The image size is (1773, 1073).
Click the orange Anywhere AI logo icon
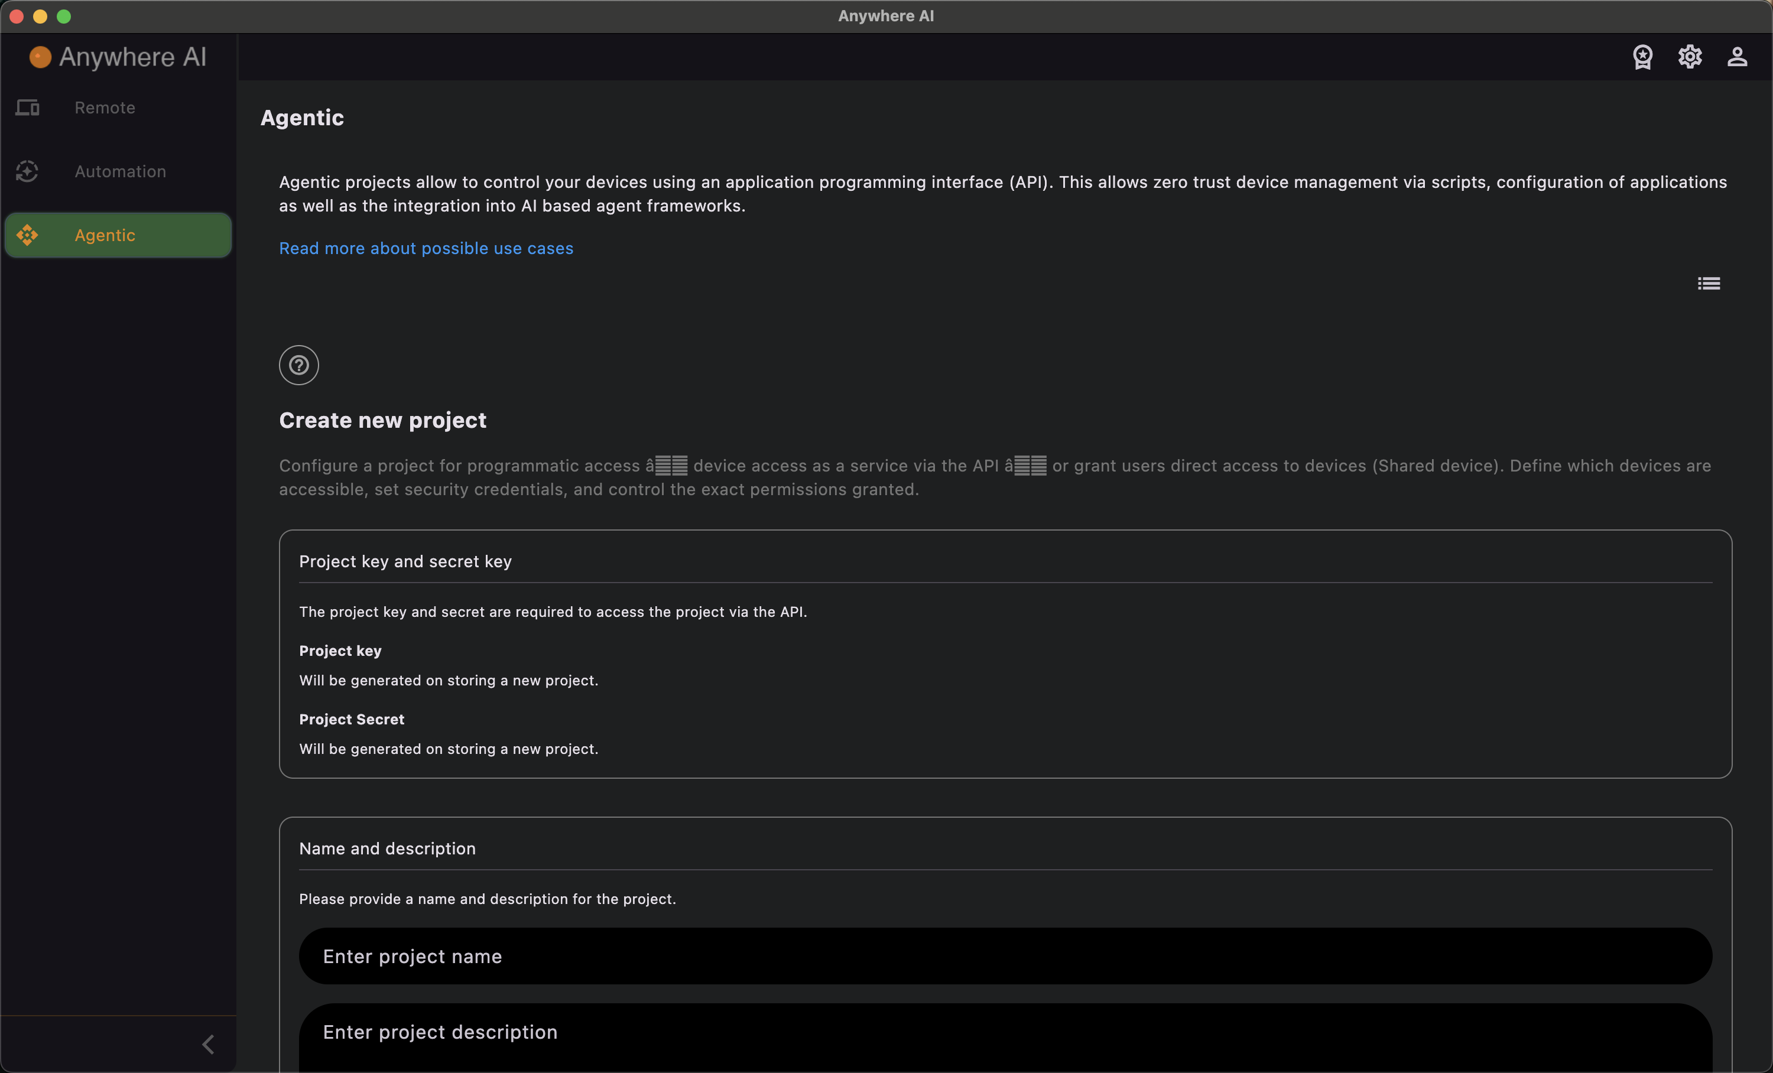click(40, 57)
